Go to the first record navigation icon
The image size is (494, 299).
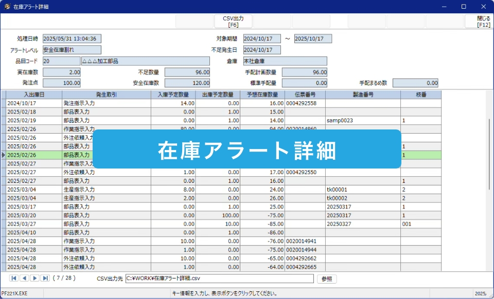point(14,278)
